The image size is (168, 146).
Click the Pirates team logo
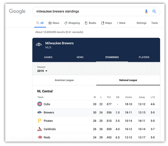39,121
